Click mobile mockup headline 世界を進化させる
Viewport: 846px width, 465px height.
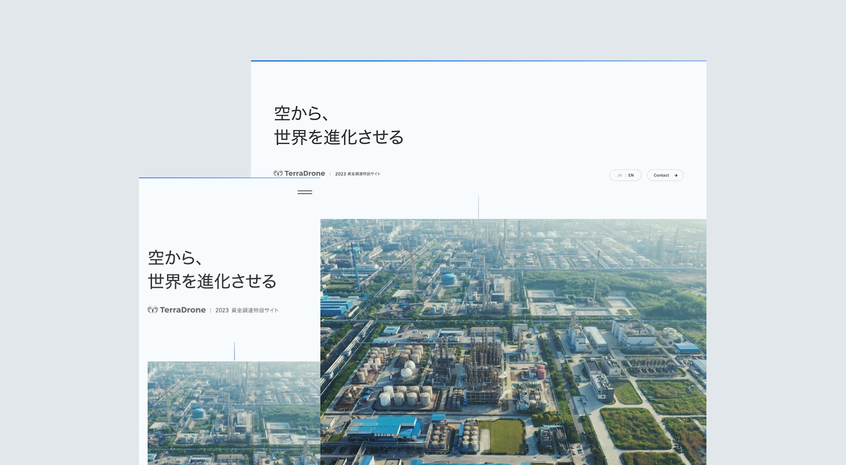tap(212, 281)
